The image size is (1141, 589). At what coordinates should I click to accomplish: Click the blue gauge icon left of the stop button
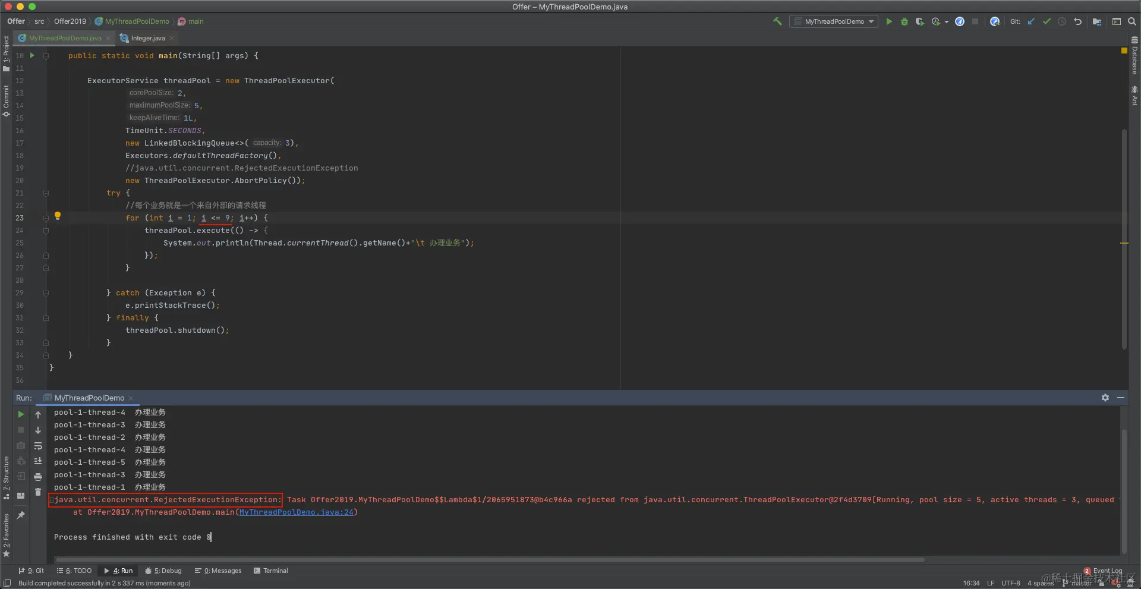[x=960, y=21]
